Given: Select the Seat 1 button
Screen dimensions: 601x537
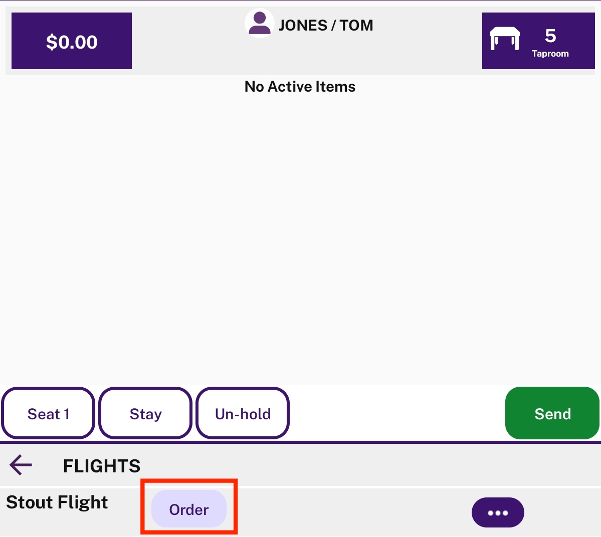Looking at the screenshot, I should coord(48,413).
